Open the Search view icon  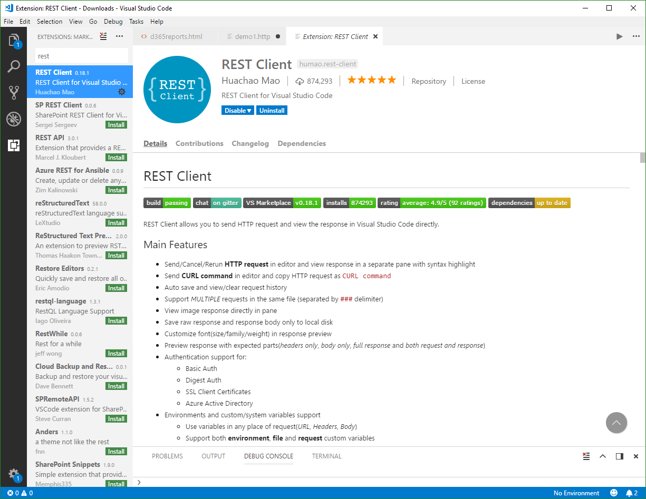point(14,67)
